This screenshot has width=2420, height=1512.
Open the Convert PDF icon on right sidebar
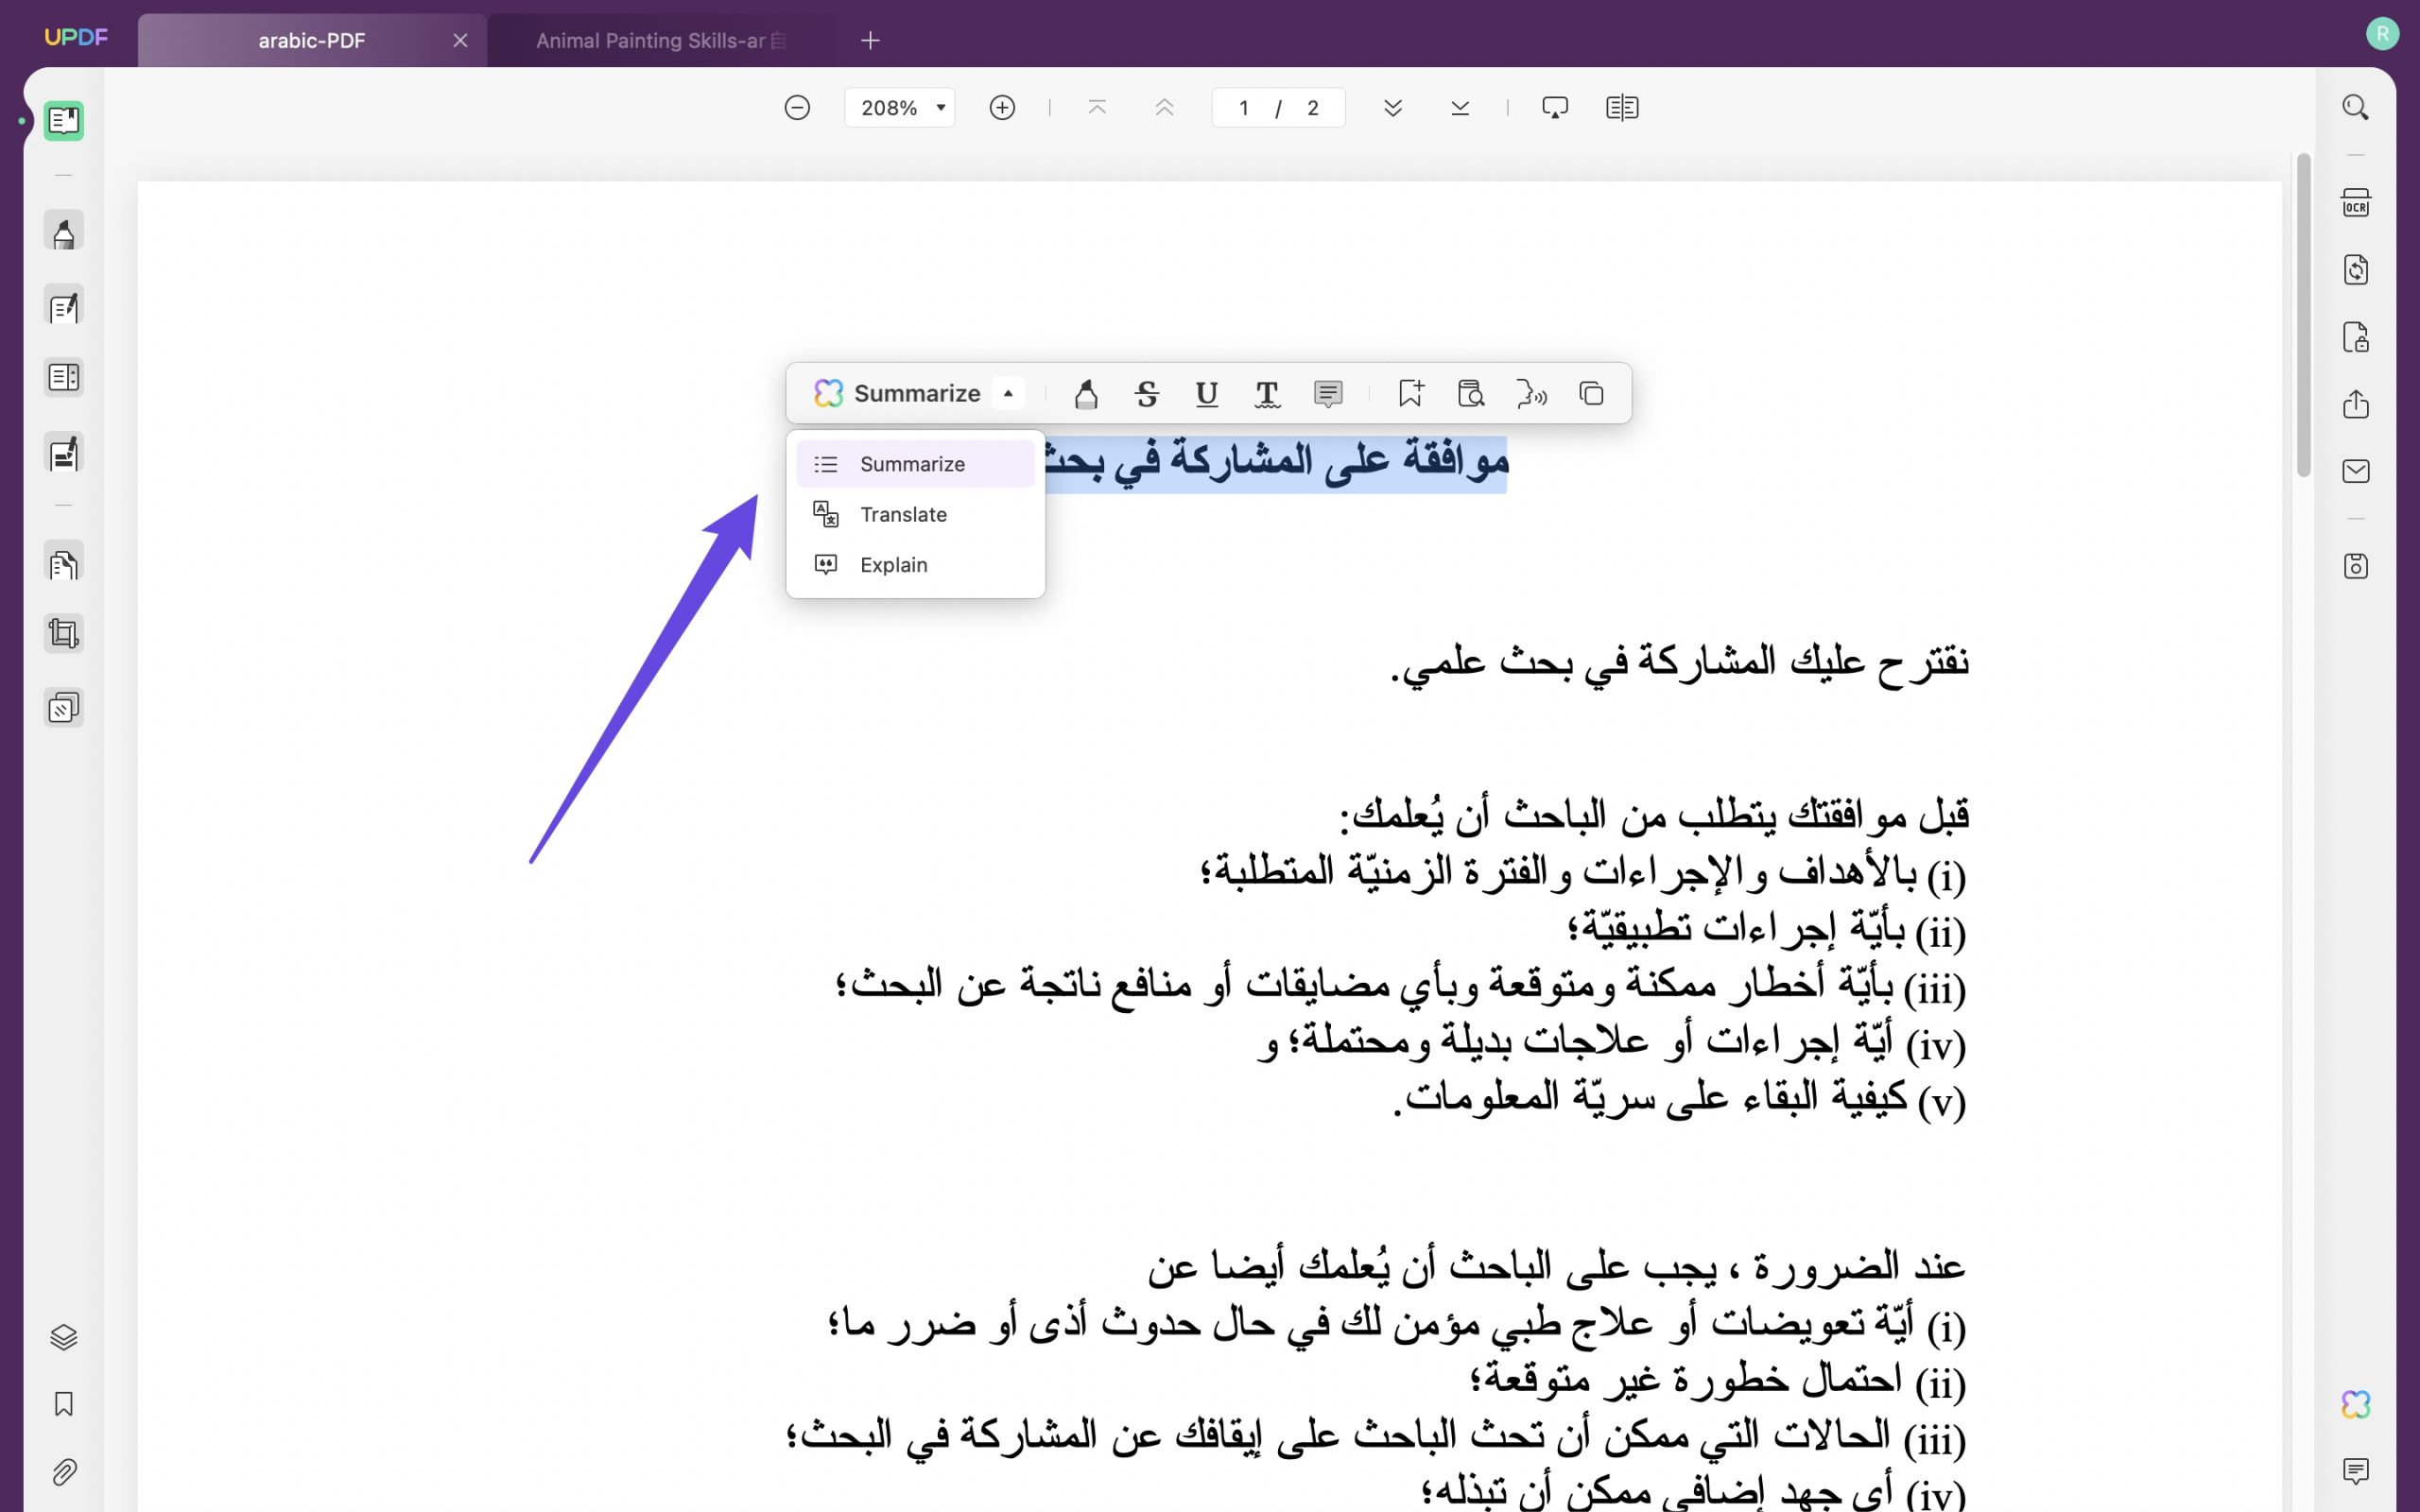coord(2356,270)
